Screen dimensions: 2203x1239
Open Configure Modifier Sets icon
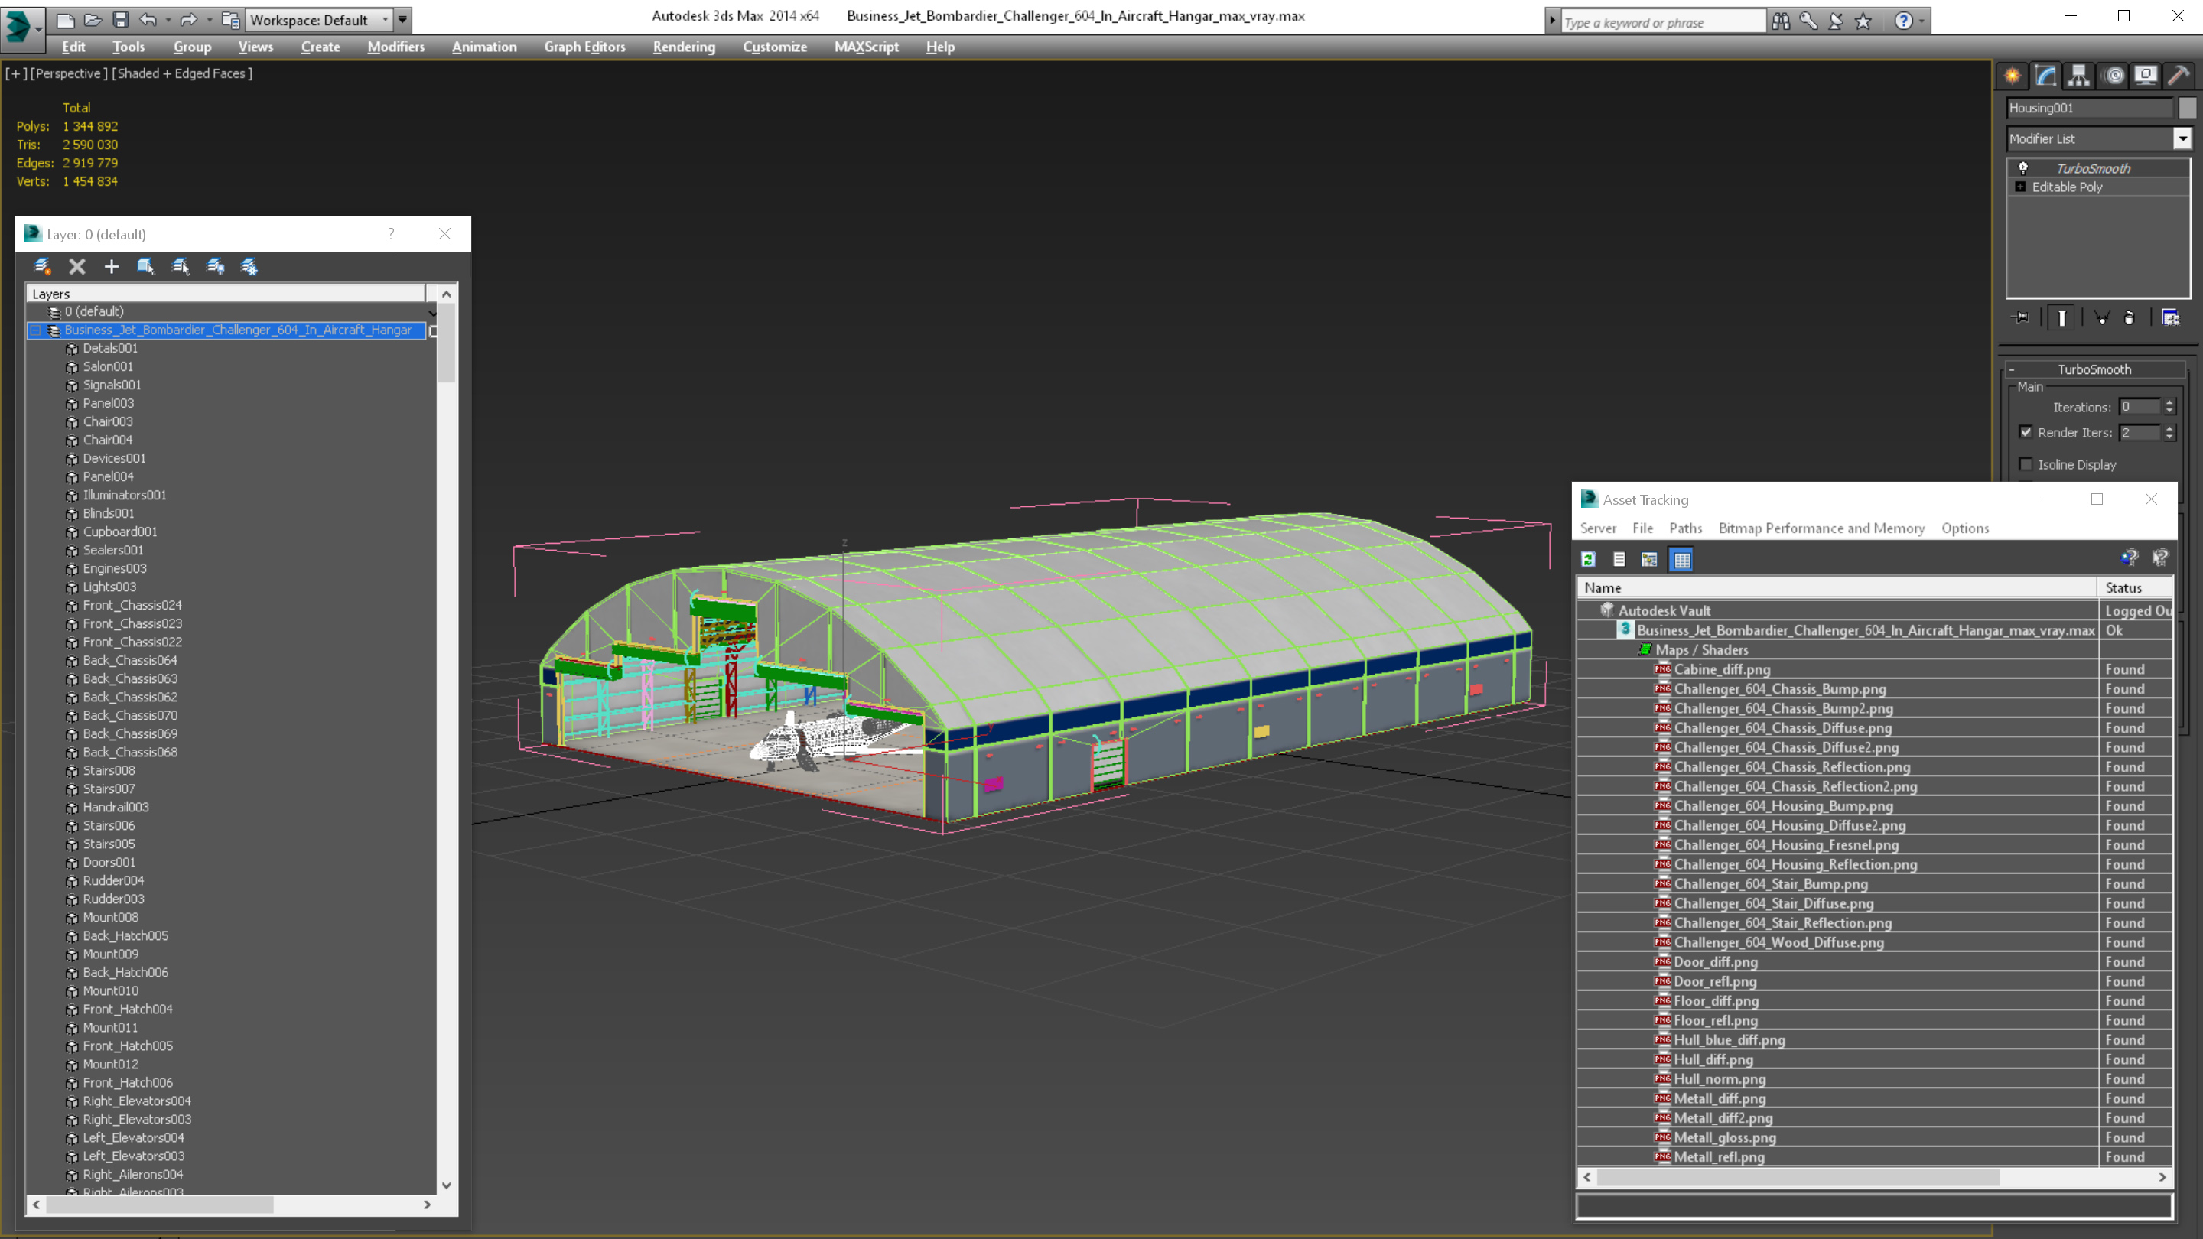[x=2171, y=318]
